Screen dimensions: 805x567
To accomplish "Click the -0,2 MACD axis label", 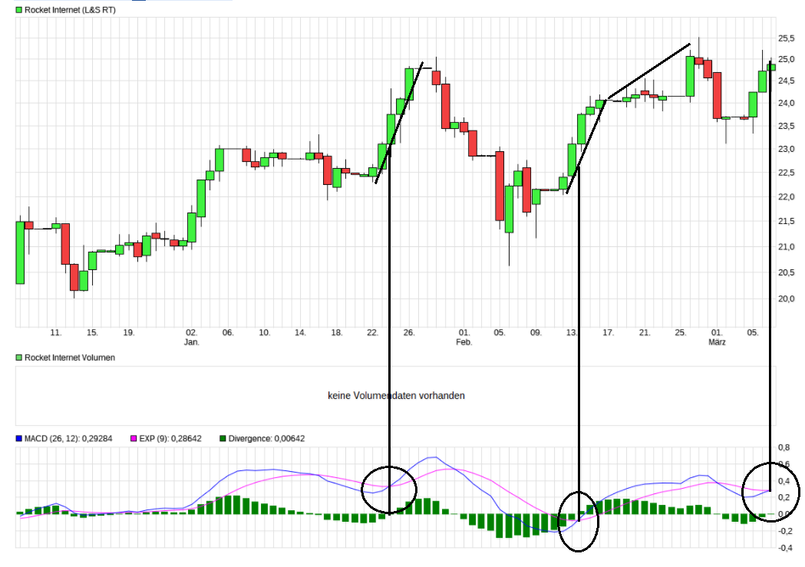I will point(786,531).
